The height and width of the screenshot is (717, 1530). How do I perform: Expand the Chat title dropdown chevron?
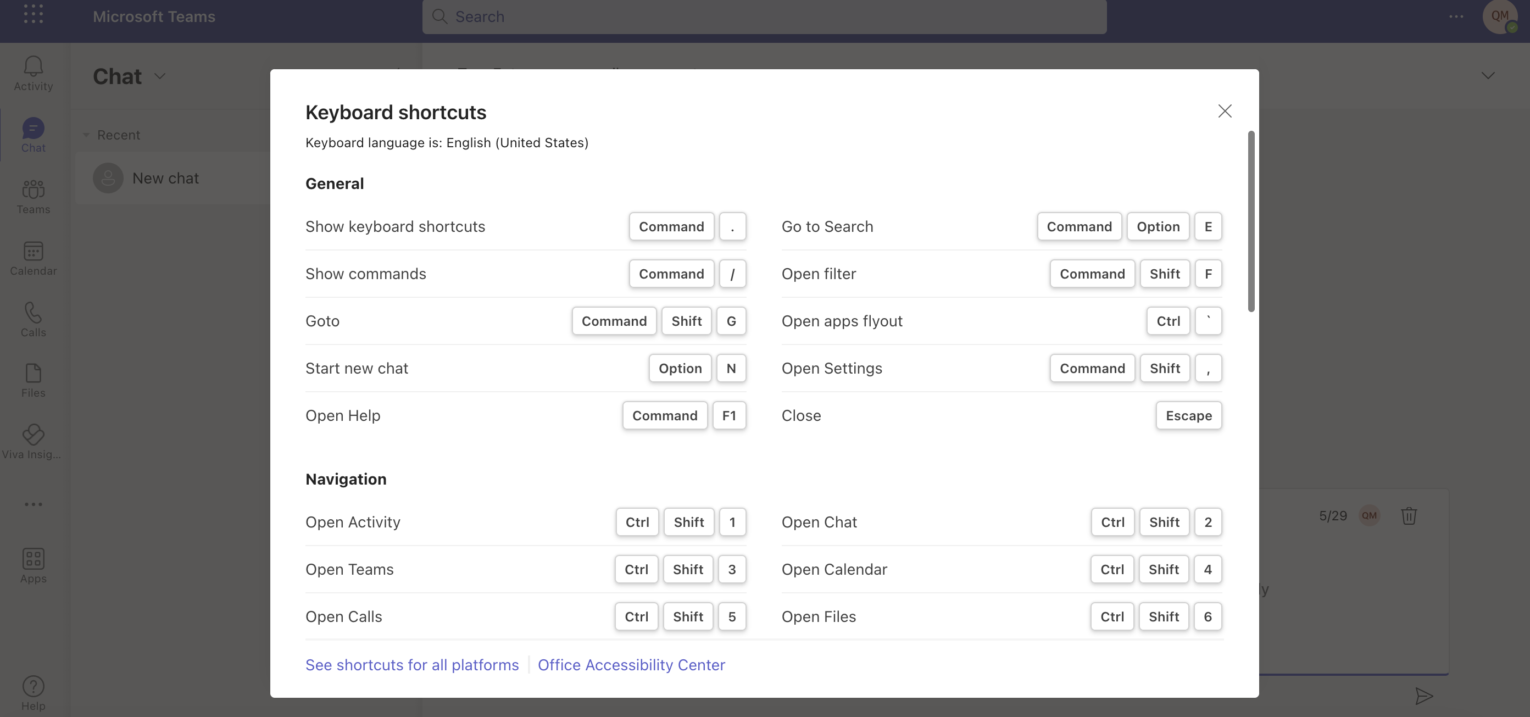160,76
